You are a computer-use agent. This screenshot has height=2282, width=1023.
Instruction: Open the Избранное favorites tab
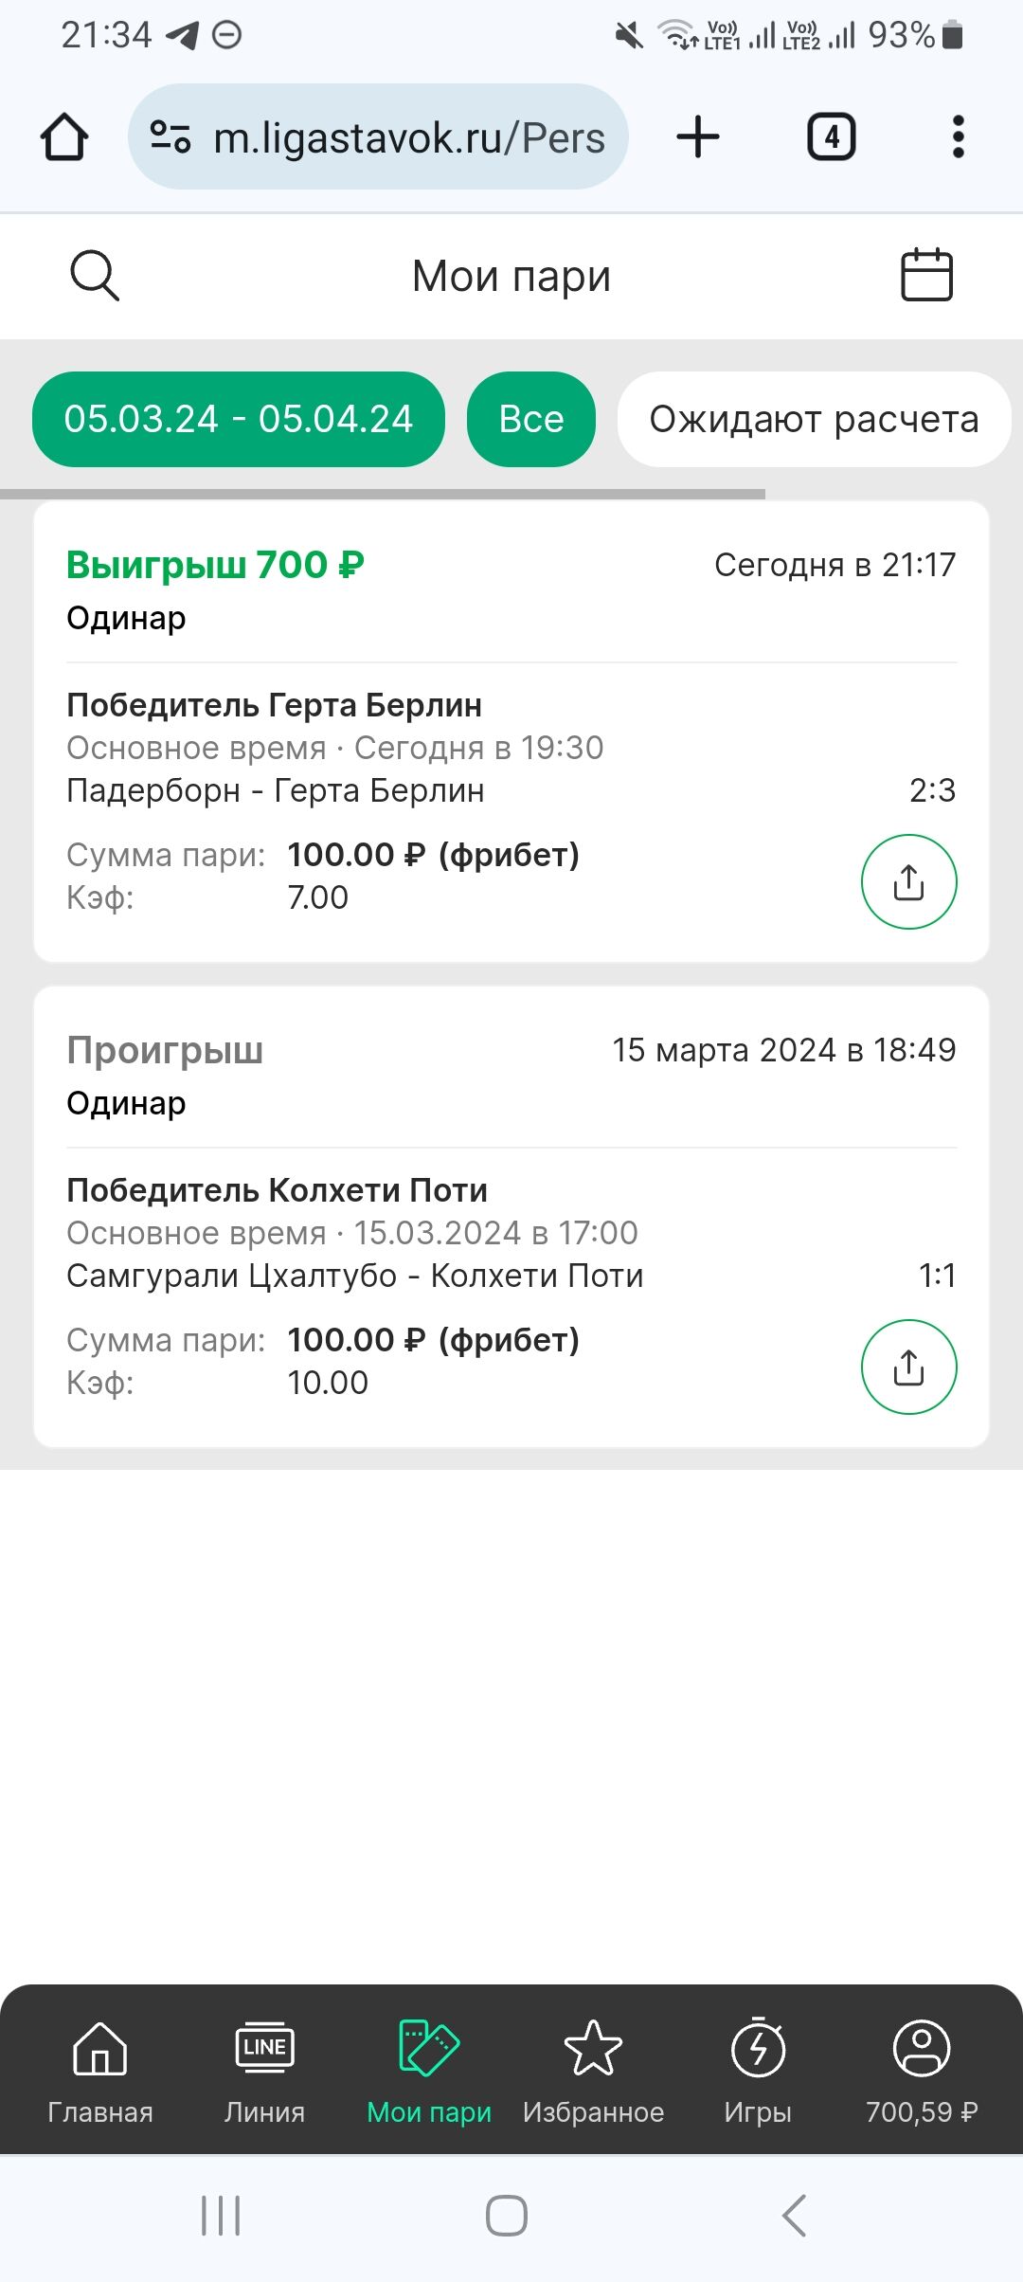593,2070
